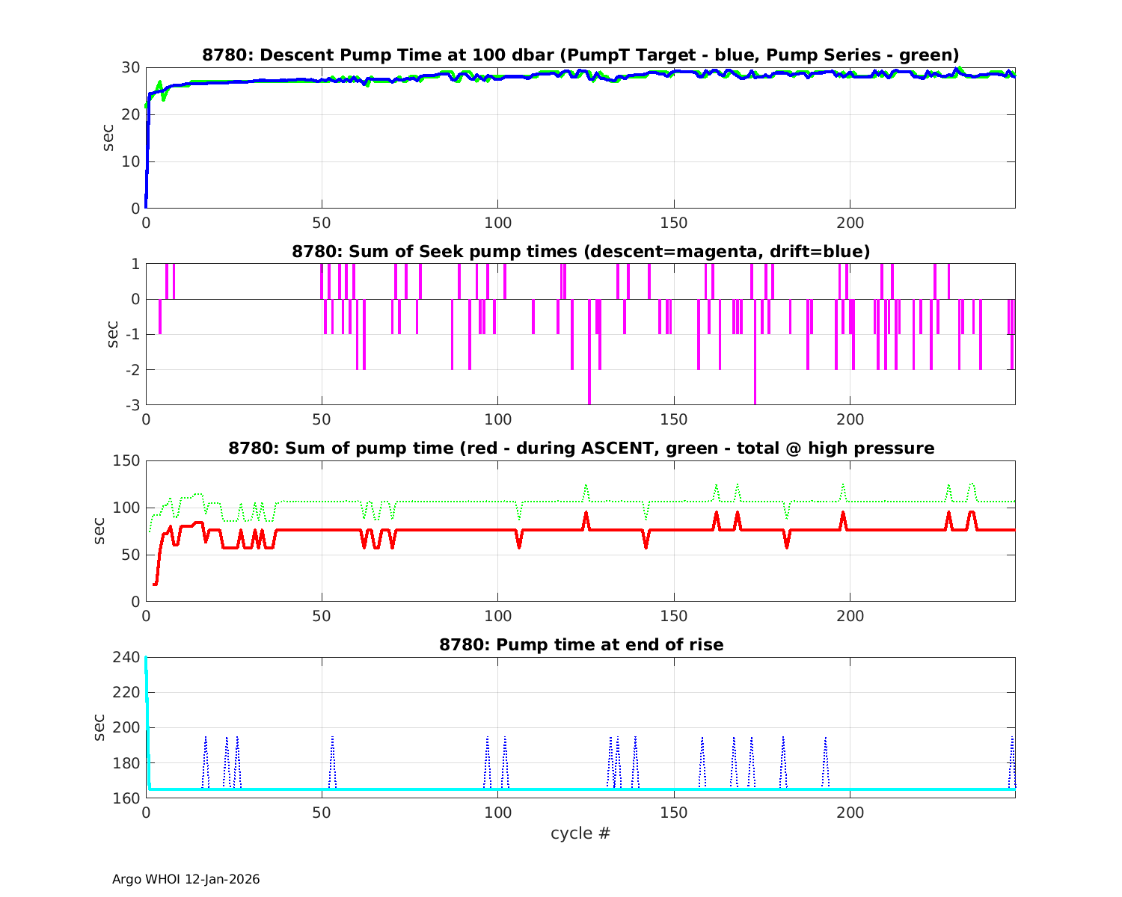Click the '150' y-axis tick on ascent plot
The image size is (1122, 897).
click(x=127, y=460)
